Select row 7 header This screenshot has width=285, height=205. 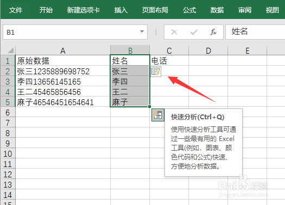pyautogui.click(x=8, y=123)
